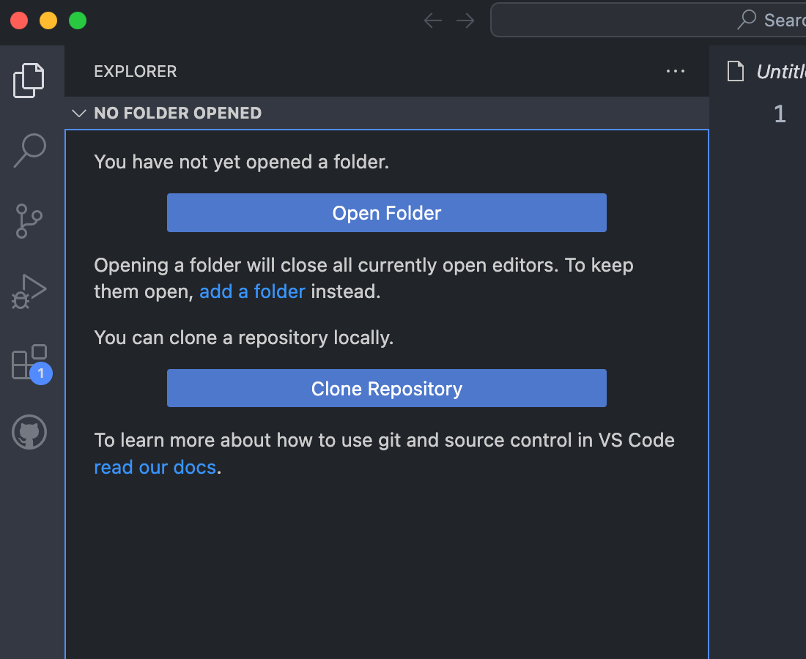This screenshot has width=806, height=659.
Task: Click the Open Folder button
Action: point(387,212)
